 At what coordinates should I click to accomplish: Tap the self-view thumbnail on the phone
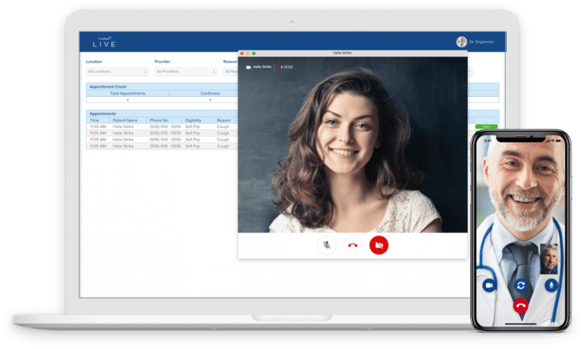(x=548, y=258)
